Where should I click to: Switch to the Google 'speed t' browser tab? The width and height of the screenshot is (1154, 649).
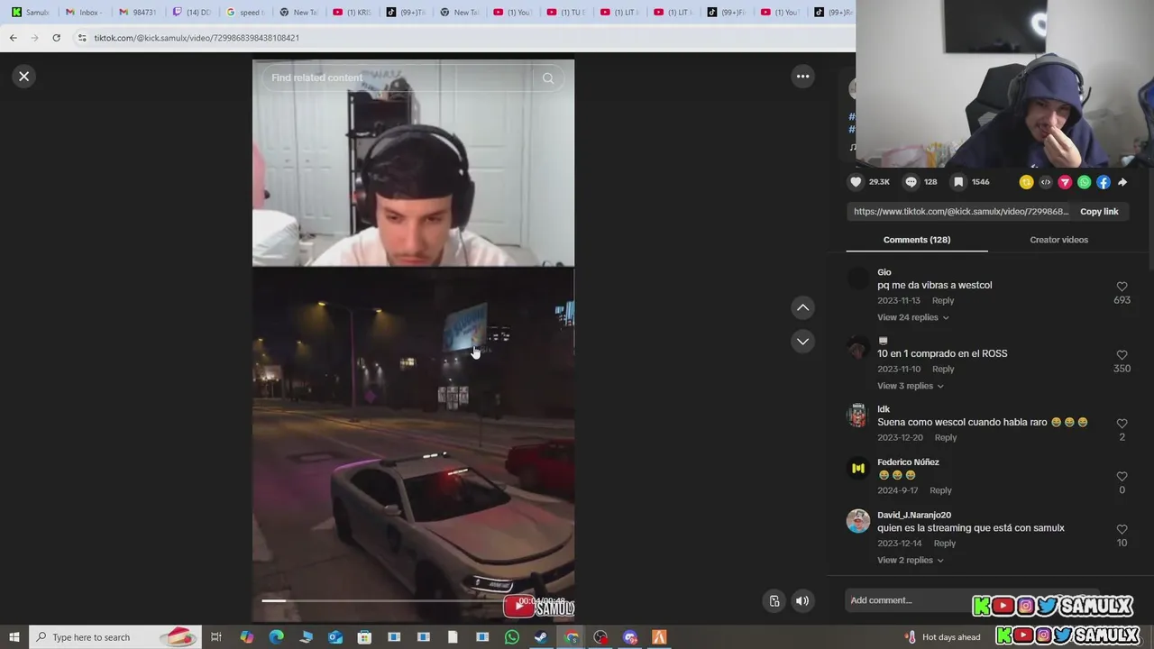click(x=244, y=13)
